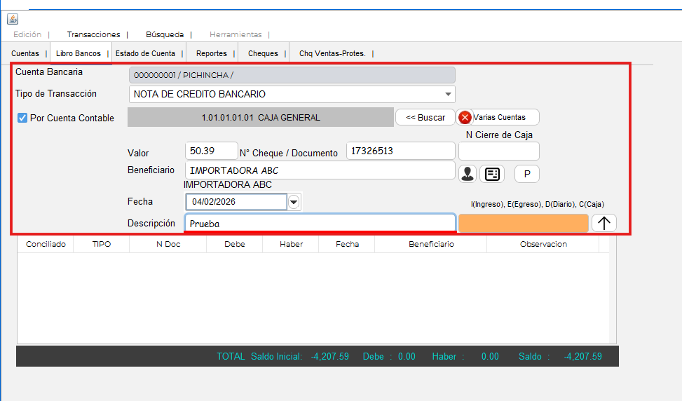
Task: Expand the Tipo de Transacción dropdown
Action: [448, 94]
